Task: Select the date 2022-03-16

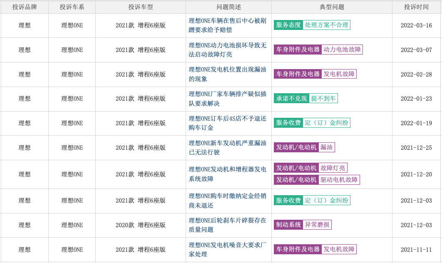Action: 416,25
